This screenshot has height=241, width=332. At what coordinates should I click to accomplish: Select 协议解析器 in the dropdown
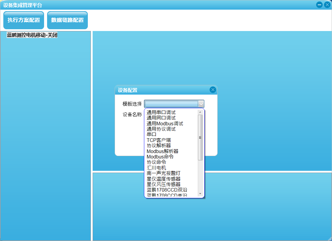(x=159, y=146)
